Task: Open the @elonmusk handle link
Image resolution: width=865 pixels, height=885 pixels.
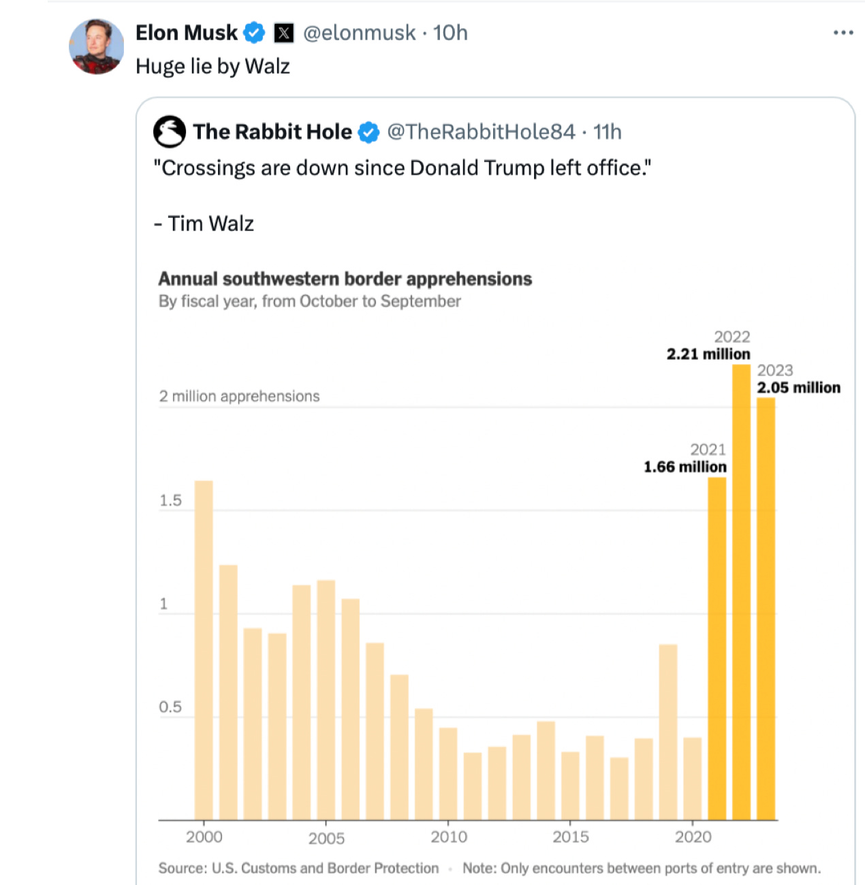Action: point(359,33)
